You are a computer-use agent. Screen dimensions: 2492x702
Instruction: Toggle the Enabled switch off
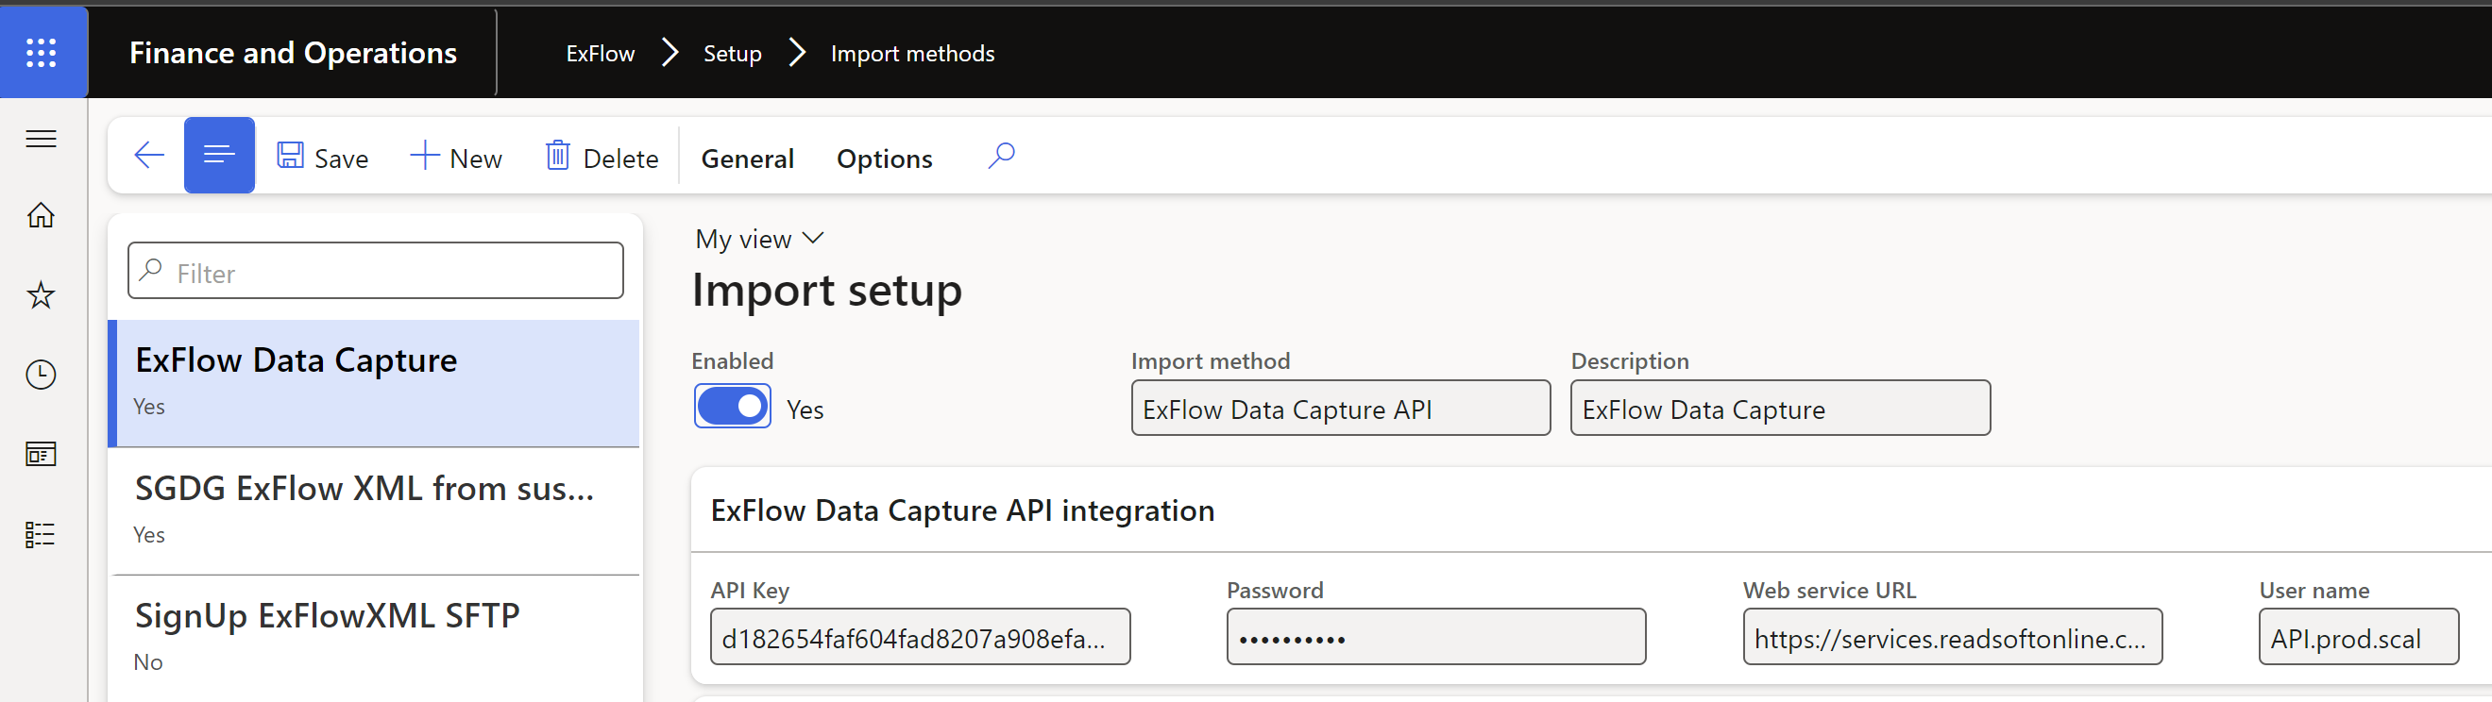click(733, 406)
